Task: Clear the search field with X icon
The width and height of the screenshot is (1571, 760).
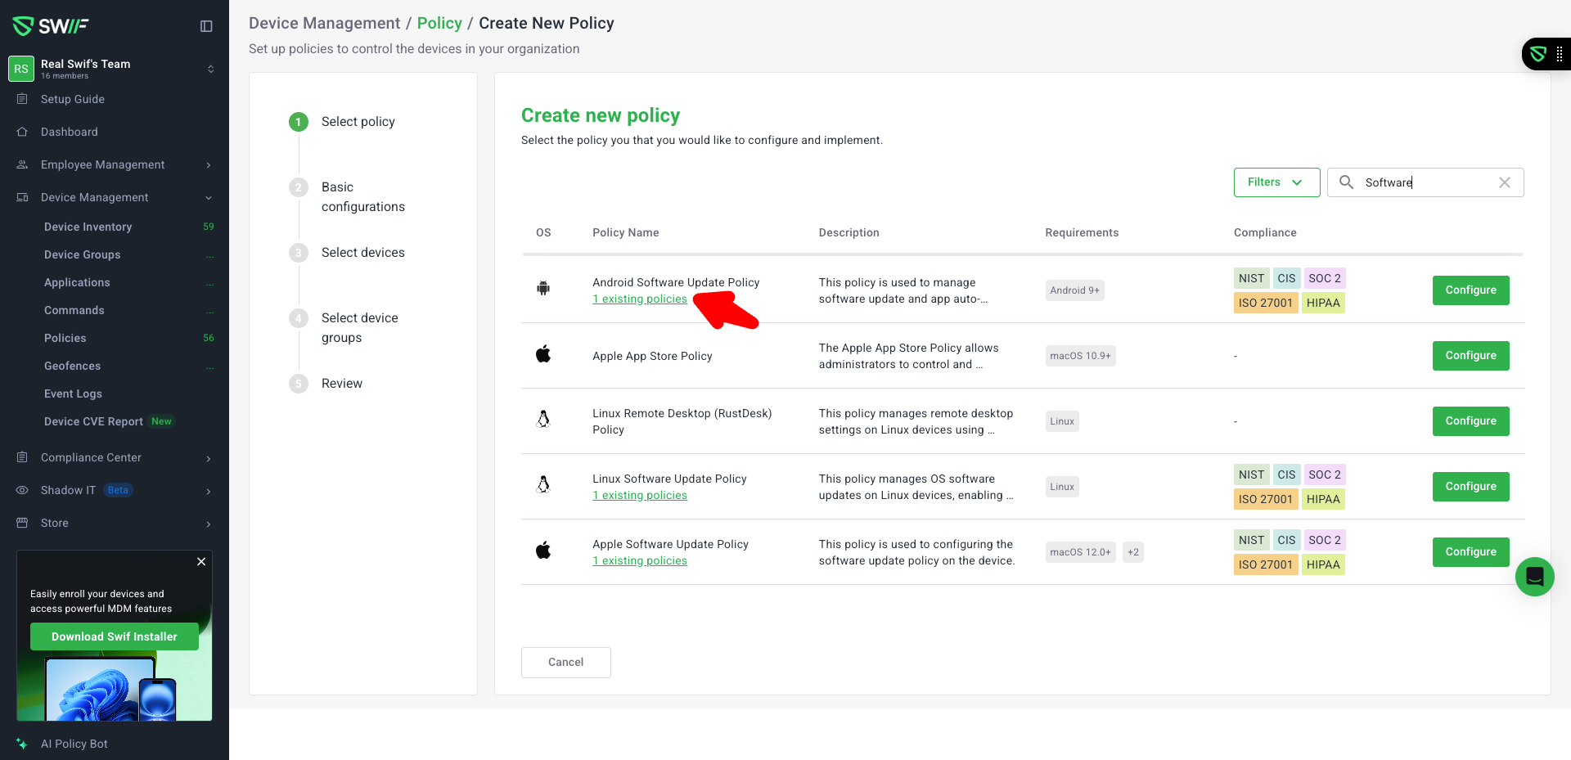Action: (1504, 182)
